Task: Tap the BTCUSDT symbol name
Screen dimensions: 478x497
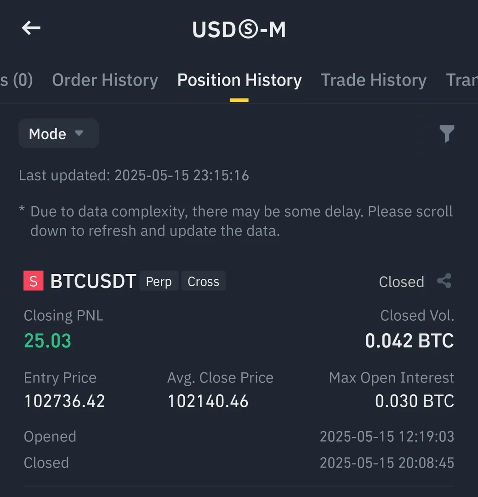Action: pyautogui.click(x=93, y=281)
